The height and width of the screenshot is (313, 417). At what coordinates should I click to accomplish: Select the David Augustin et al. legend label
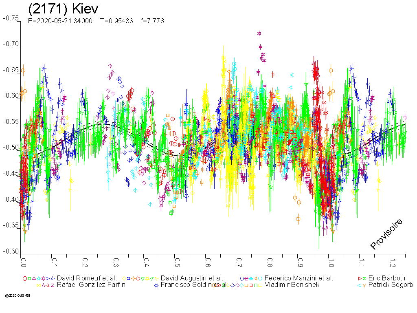coord(192,278)
